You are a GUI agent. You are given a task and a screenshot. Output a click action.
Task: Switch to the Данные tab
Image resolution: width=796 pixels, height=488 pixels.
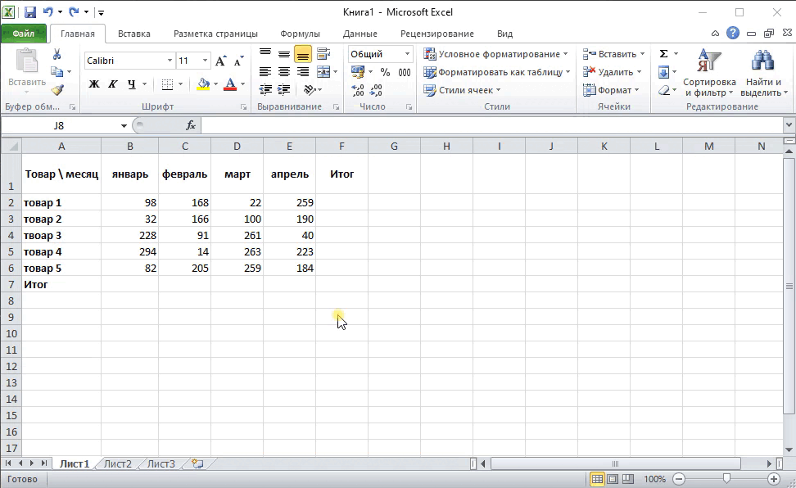coord(360,34)
